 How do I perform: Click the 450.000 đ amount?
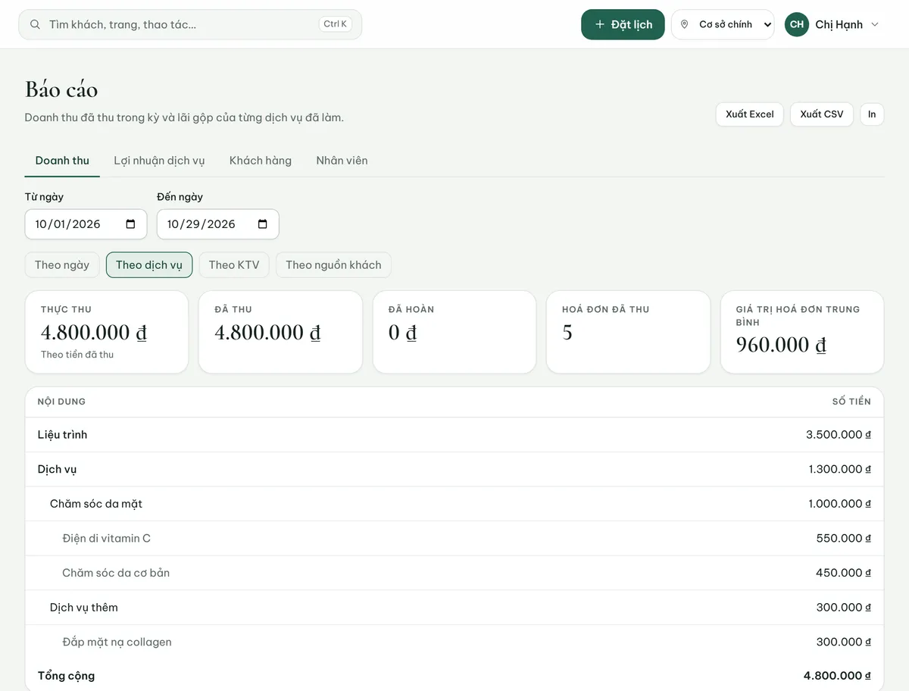[844, 574]
